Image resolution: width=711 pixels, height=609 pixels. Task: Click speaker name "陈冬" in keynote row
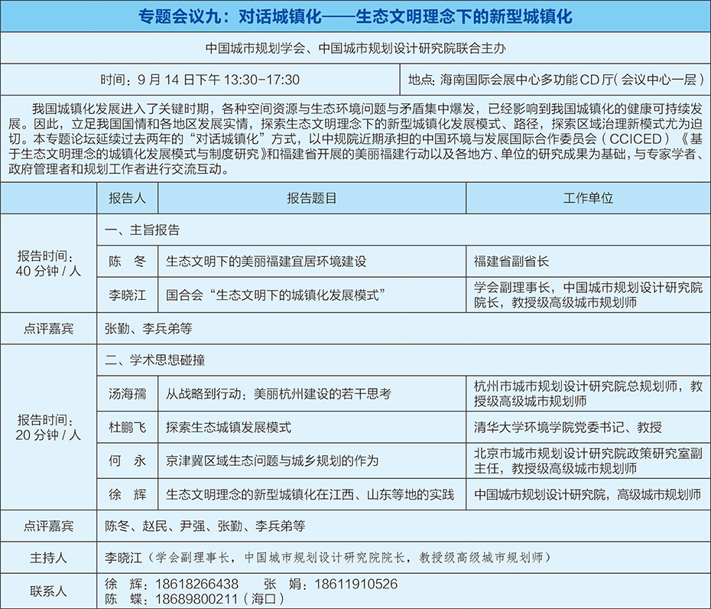coord(127,261)
